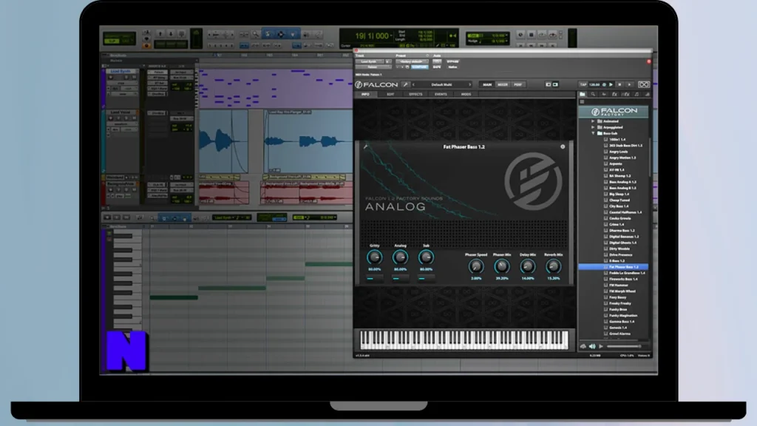This screenshot has width=757, height=426.
Task: Click the previous preset arrow beside Default Multi
Action: [413, 84]
